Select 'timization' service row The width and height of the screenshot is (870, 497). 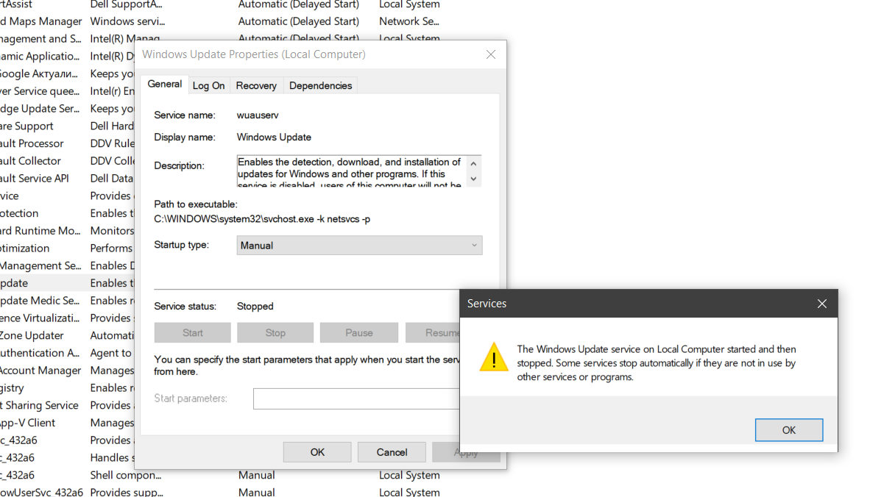pos(25,248)
